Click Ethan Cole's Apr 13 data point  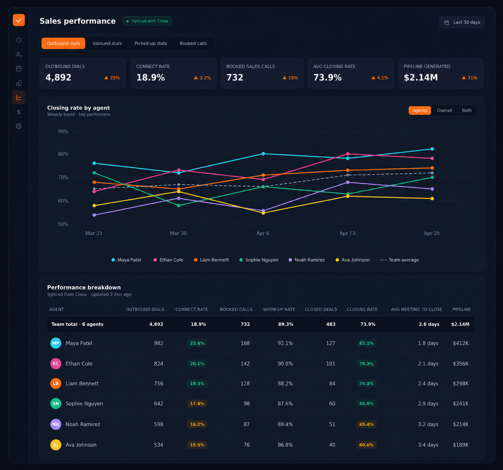point(347,154)
